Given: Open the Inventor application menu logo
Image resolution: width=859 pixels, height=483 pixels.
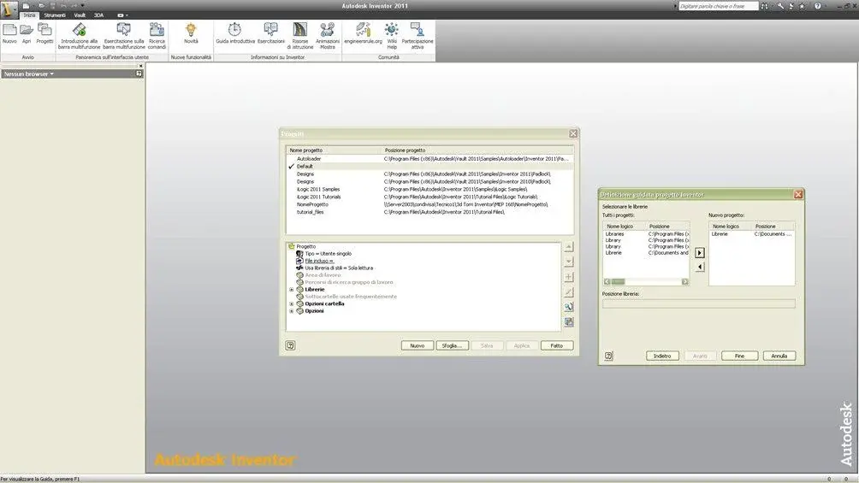Looking at the screenshot, I should [x=9, y=9].
